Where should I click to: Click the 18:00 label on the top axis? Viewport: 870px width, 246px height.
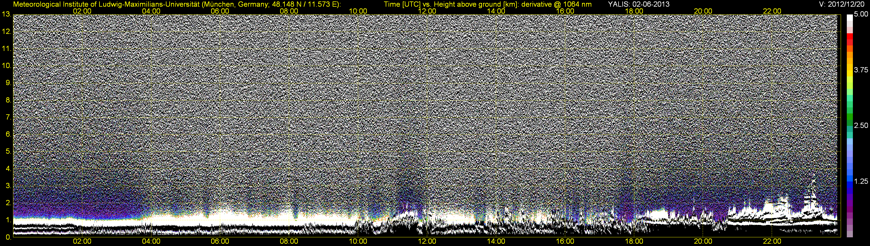pos(634,11)
